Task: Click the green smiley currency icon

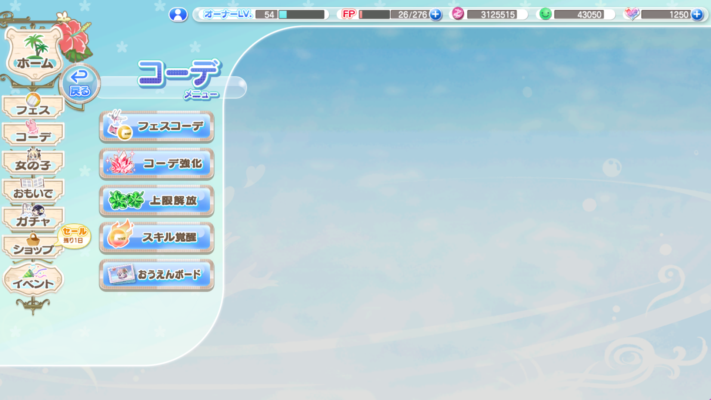Action: click(545, 14)
